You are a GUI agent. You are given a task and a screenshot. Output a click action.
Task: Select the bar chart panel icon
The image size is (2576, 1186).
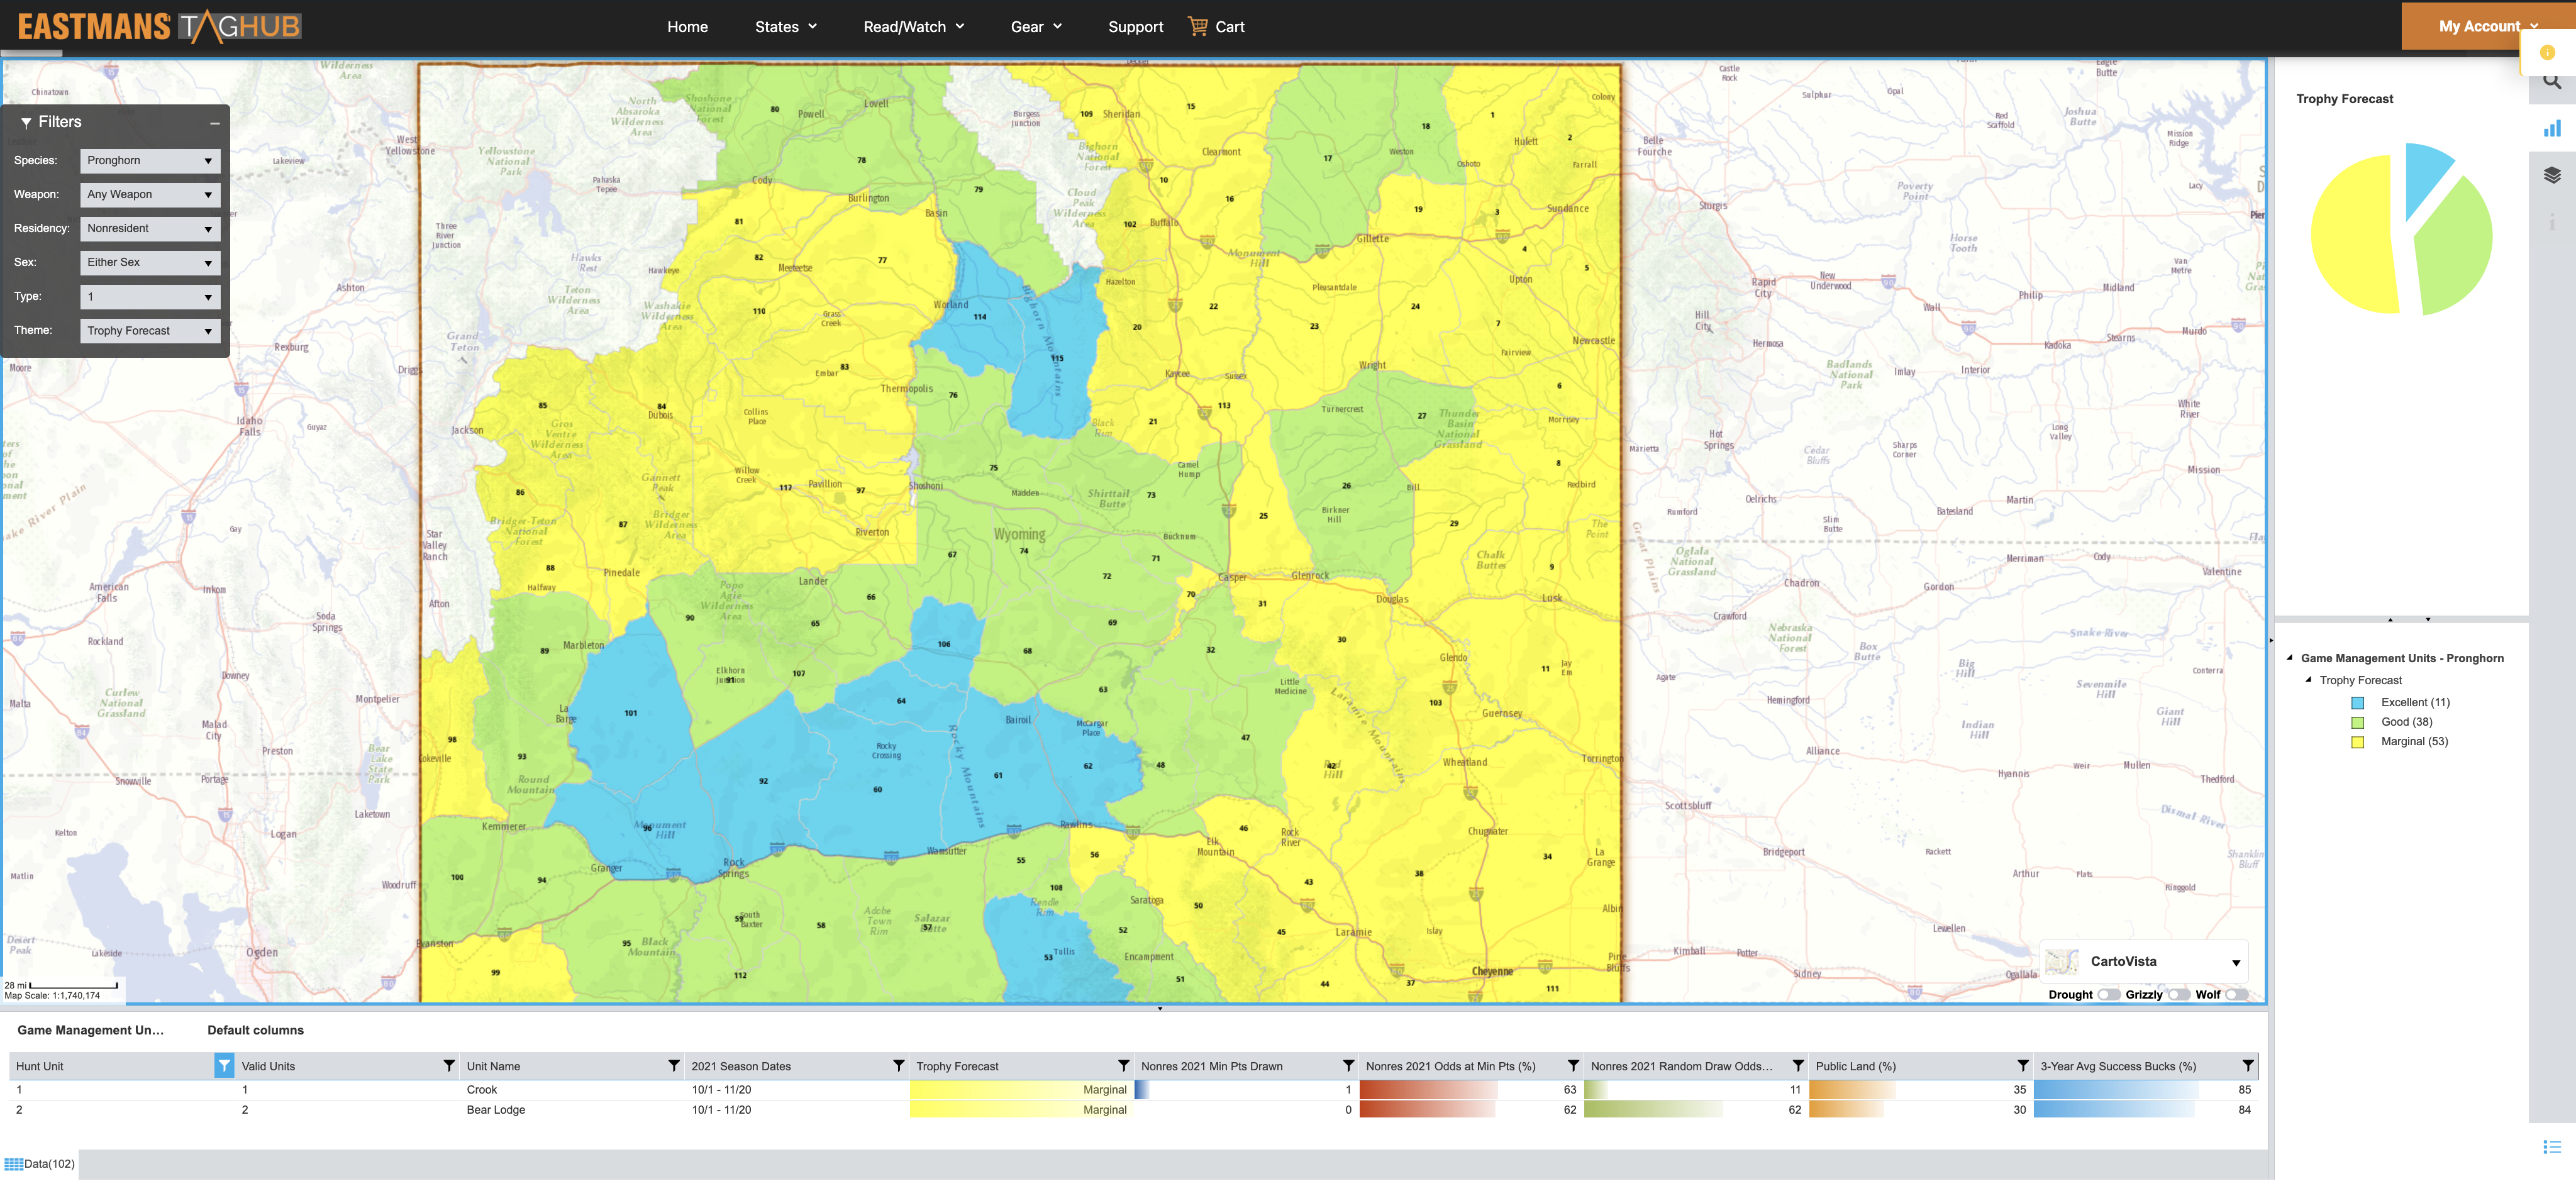2552,128
